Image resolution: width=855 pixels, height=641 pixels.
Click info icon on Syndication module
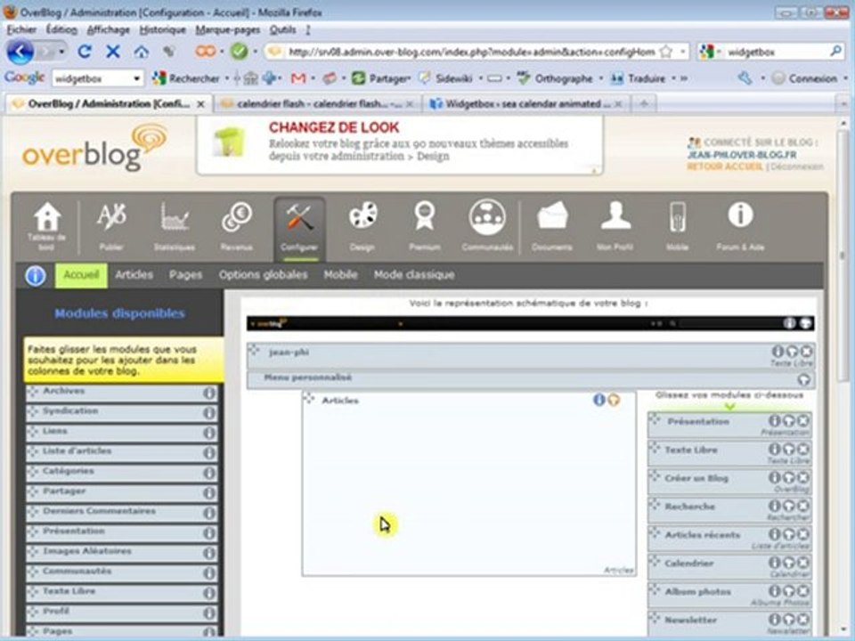(x=208, y=413)
